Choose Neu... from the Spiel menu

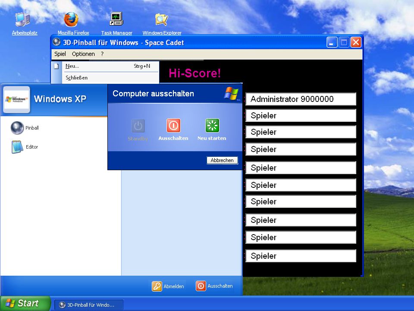(x=110, y=66)
